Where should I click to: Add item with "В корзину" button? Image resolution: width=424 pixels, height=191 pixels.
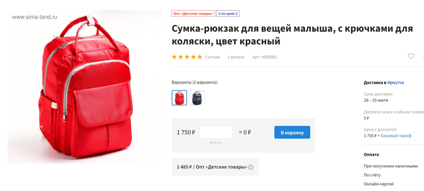pyautogui.click(x=292, y=132)
